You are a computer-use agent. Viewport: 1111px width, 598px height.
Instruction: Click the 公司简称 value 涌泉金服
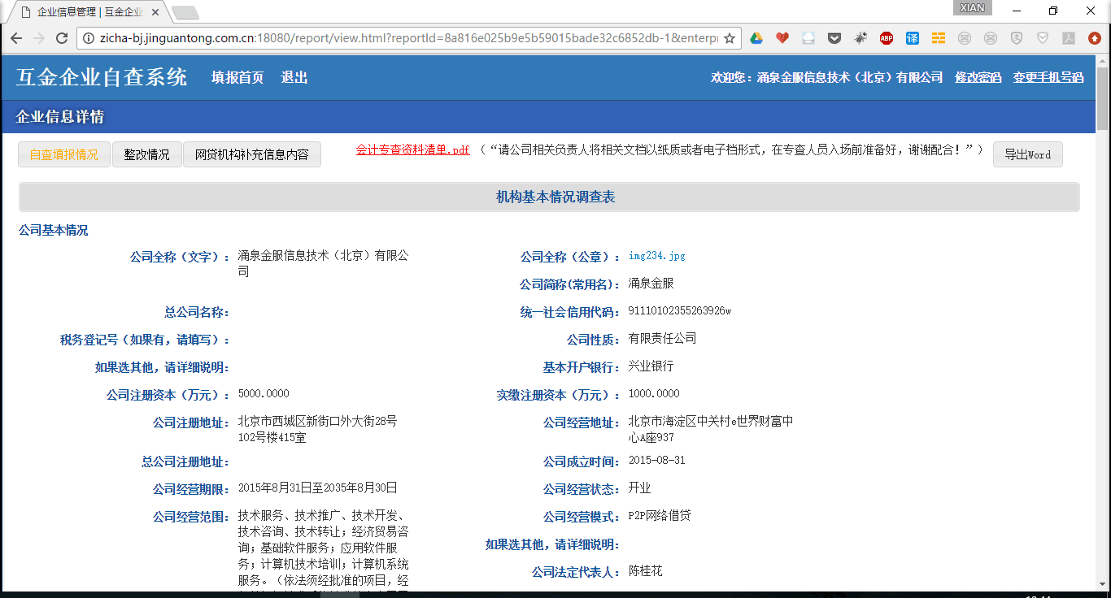[651, 284]
